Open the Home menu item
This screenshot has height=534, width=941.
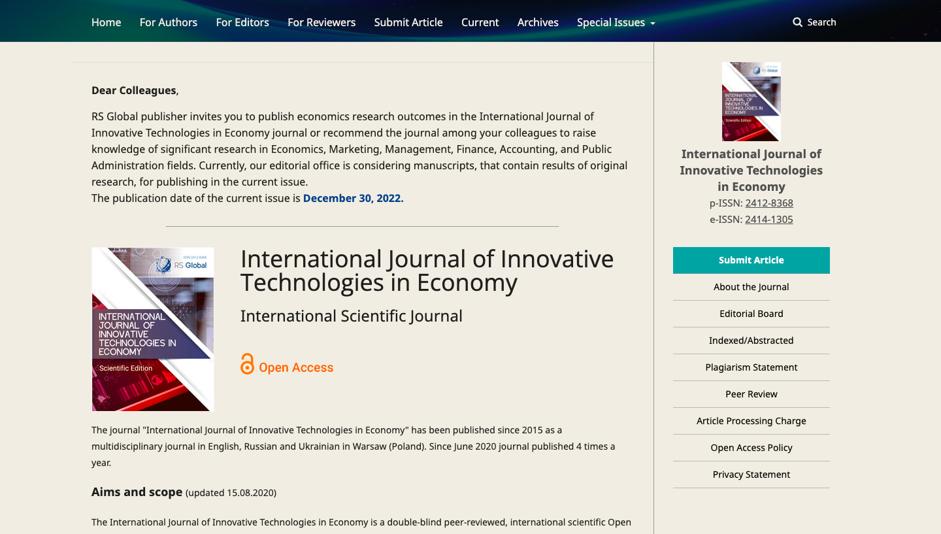coord(106,22)
